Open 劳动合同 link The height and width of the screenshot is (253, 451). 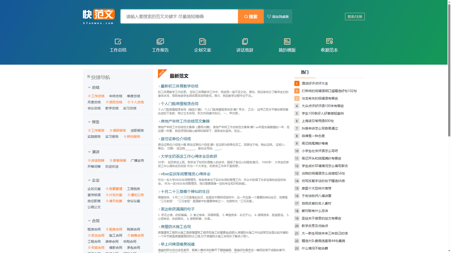point(96,236)
